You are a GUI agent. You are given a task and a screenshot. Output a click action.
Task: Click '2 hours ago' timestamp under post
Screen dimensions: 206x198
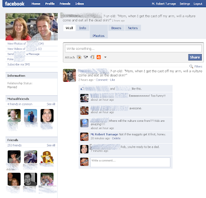click(x=85, y=80)
